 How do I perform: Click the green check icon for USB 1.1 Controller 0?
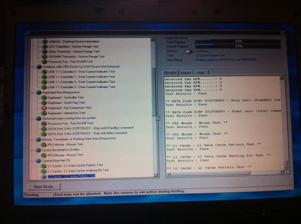click(x=44, y=72)
